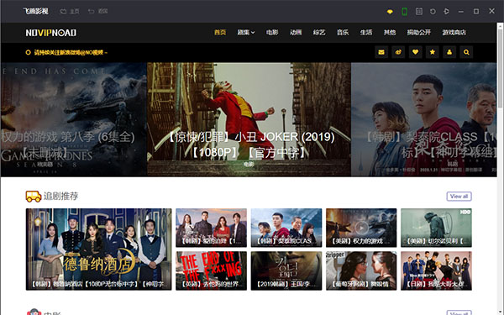This screenshot has width=504, height=315.
Task: Open the 其他 nav item
Action: pos(390,33)
